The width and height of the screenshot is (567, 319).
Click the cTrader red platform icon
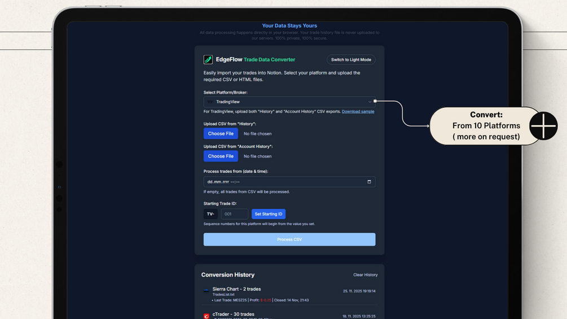(x=206, y=316)
